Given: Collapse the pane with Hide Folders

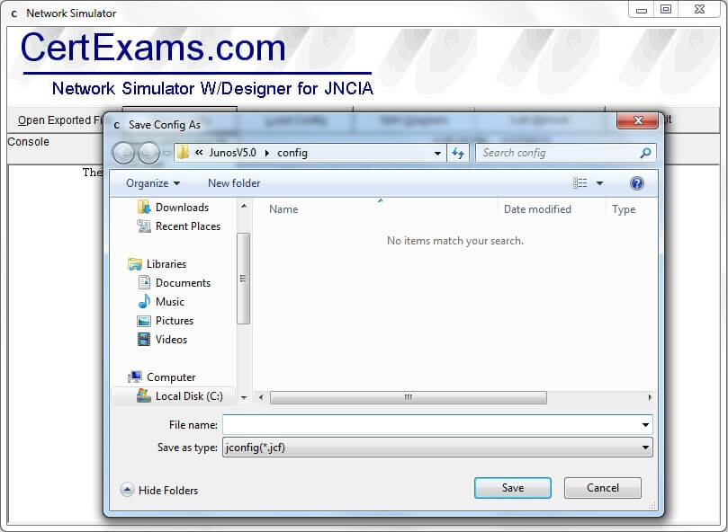Looking at the screenshot, I should point(159,490).
